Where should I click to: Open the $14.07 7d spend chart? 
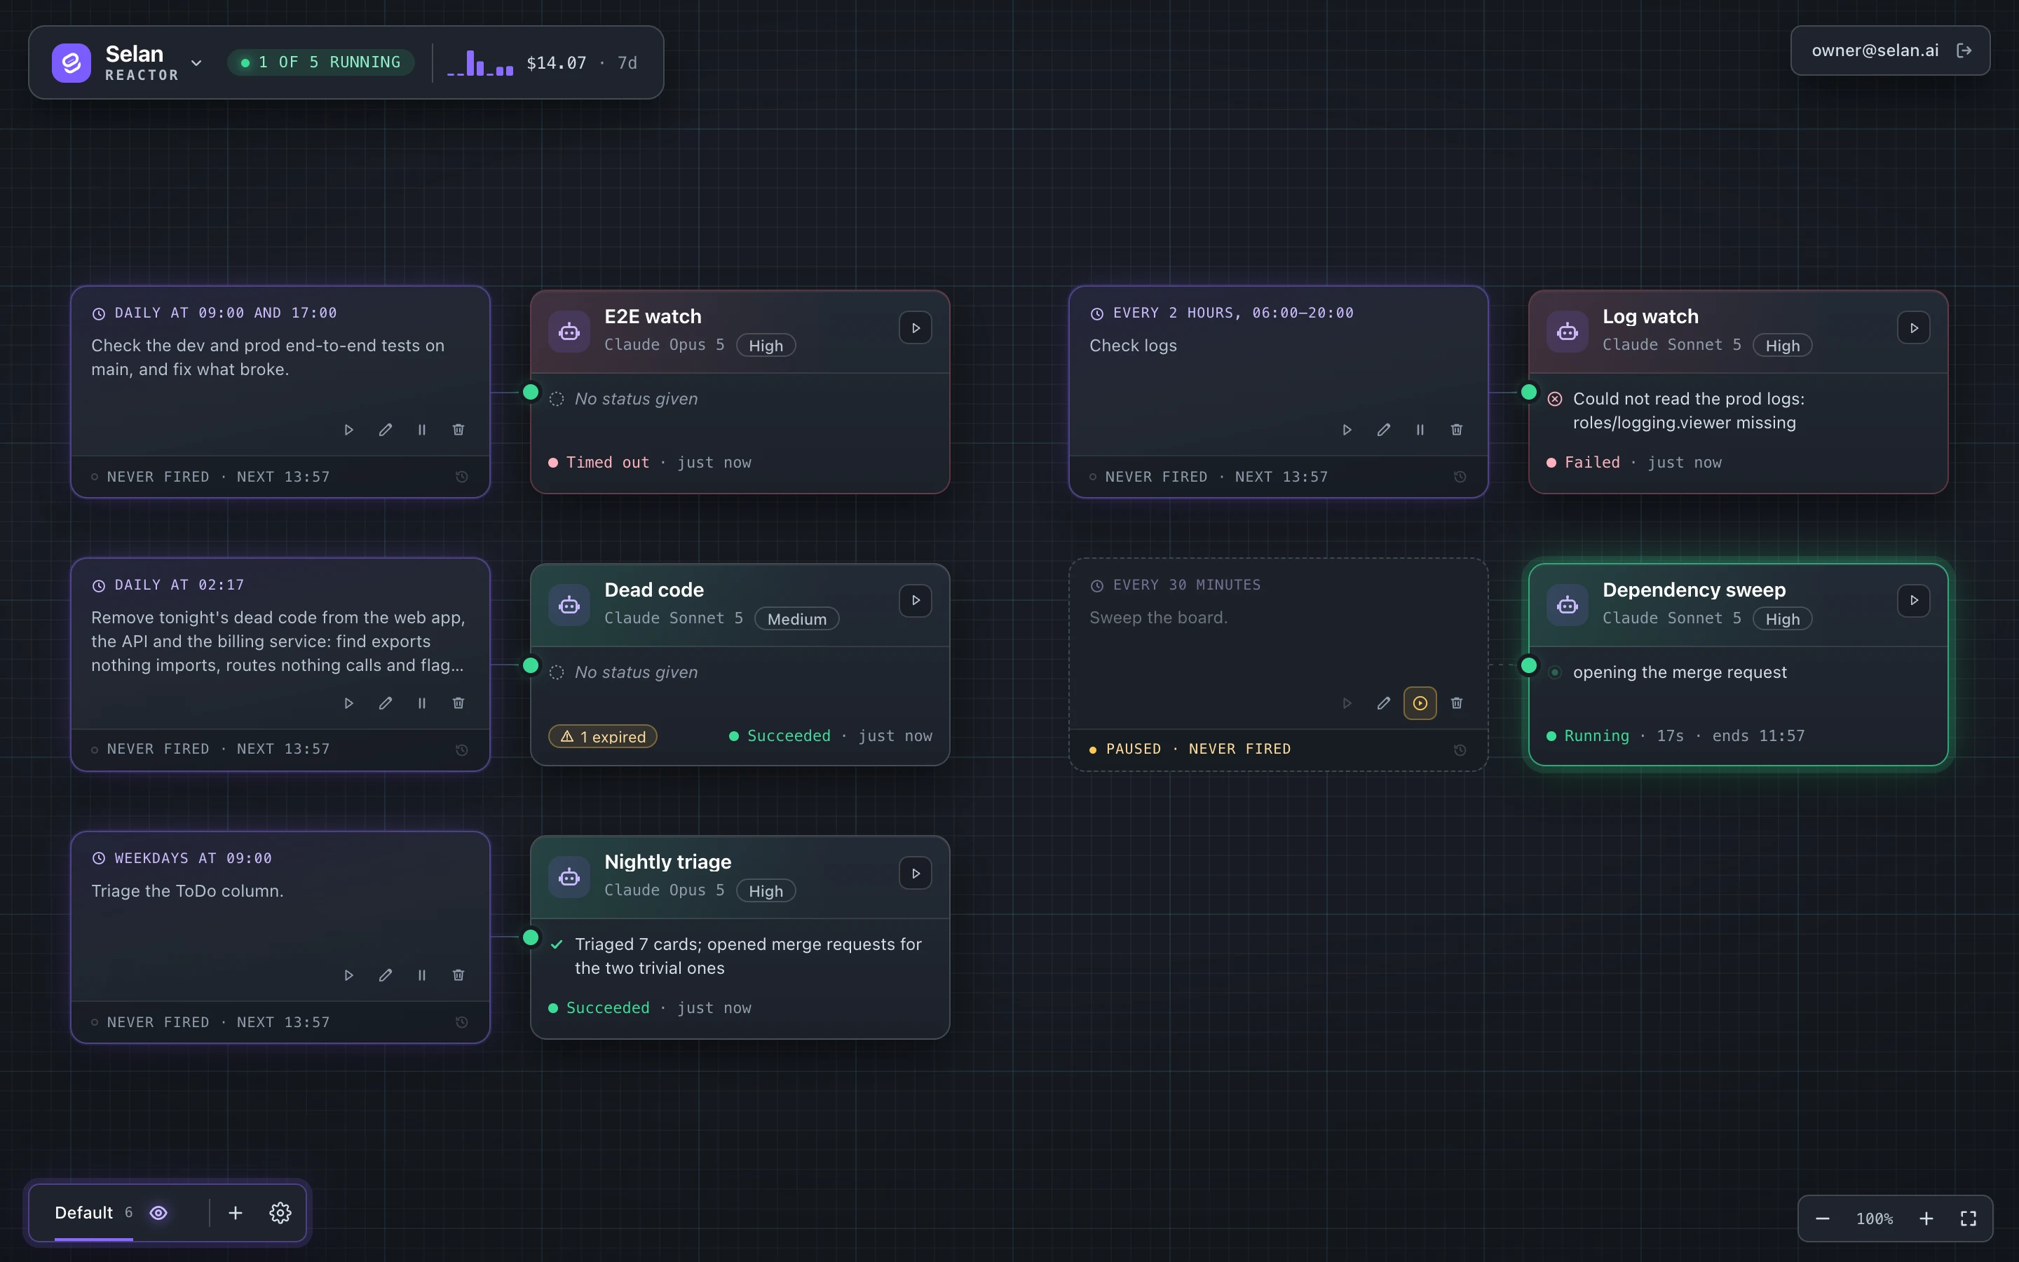(543, 62)
